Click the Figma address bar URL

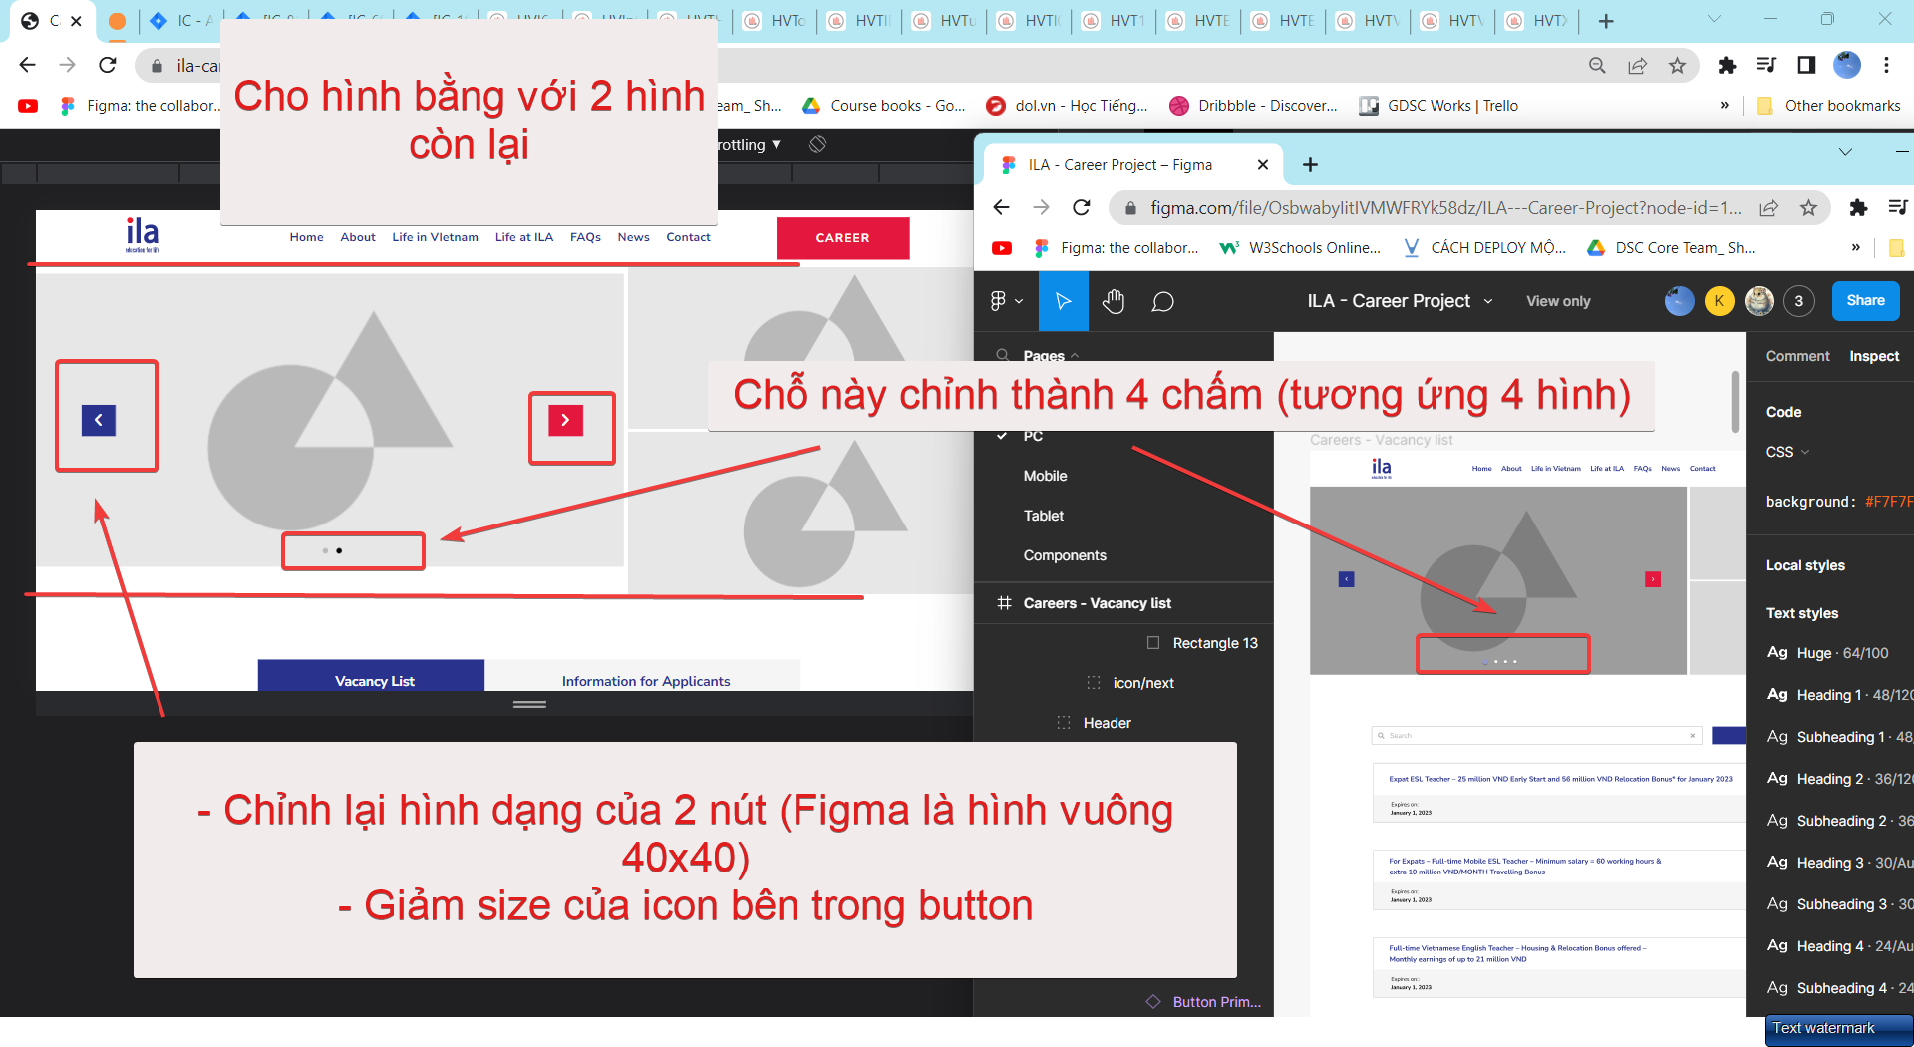1445,208
